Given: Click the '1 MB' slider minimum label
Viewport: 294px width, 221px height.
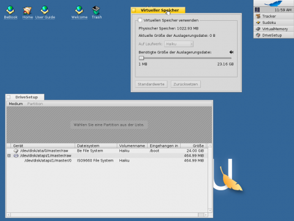Looking at the screenshot, I should click(x=143, y=64).
